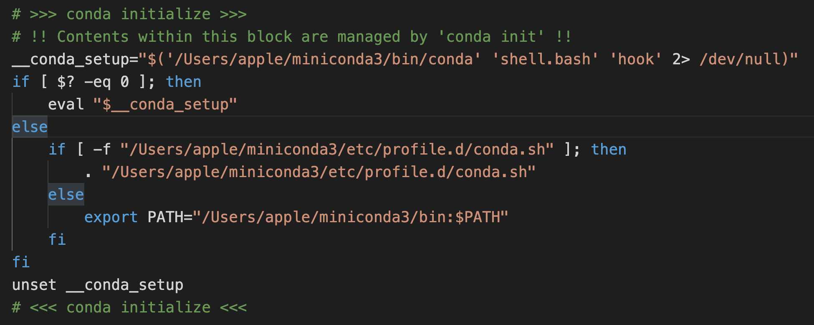Click '# <<< conda initialize <<<' comment
Viewport: 814px width, 325px height.
(129, 307)
